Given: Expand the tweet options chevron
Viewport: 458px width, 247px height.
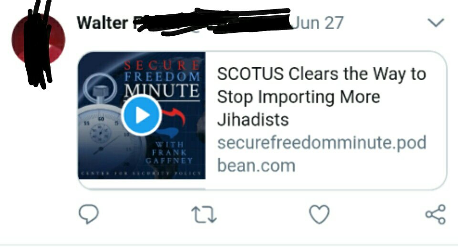Looking at the screenshot, I should 436,22.
